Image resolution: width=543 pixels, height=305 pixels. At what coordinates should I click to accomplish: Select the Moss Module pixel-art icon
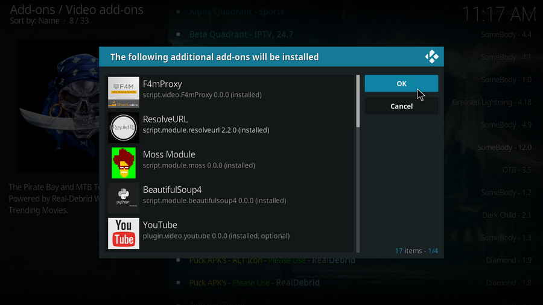[x=124, y=163]
